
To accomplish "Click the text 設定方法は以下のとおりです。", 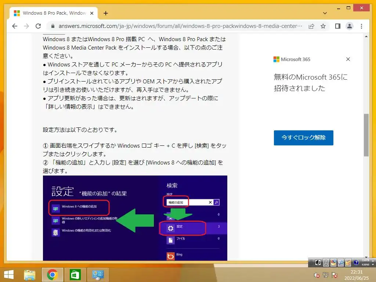I will pos(81,130).
